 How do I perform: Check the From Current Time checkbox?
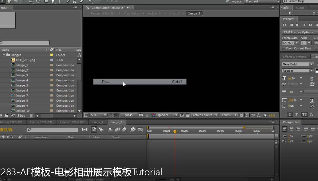tap(284, 48)
